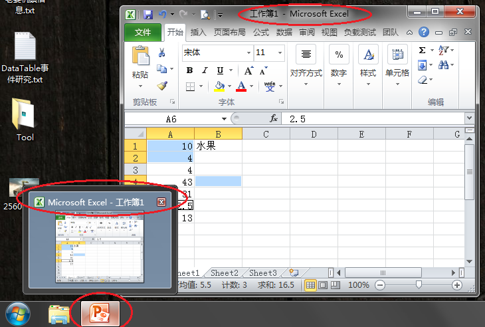Decrease font size with small A icon
485x327 pixels.
pos(264,71)
